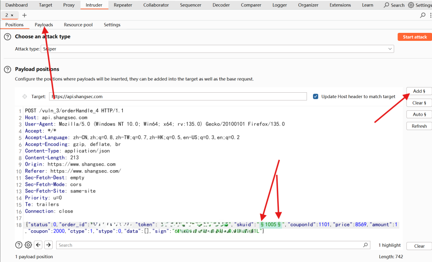Click the back arrow in search bar

38,245
